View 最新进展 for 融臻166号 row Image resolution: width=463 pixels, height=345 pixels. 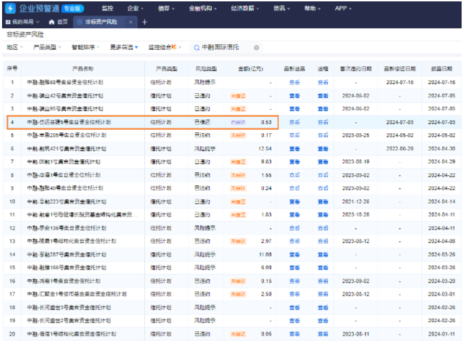pos(295,268)
